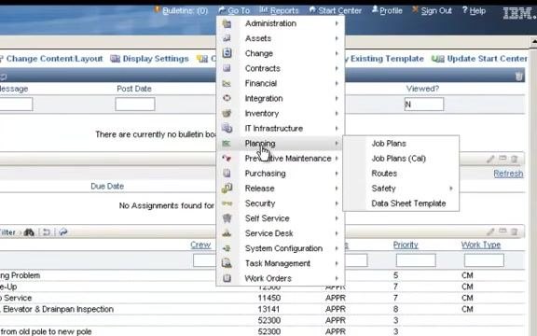Screen dimensions: 537x336
Task: Click the Viewed? filter field
Action: (x=424, y=105)
